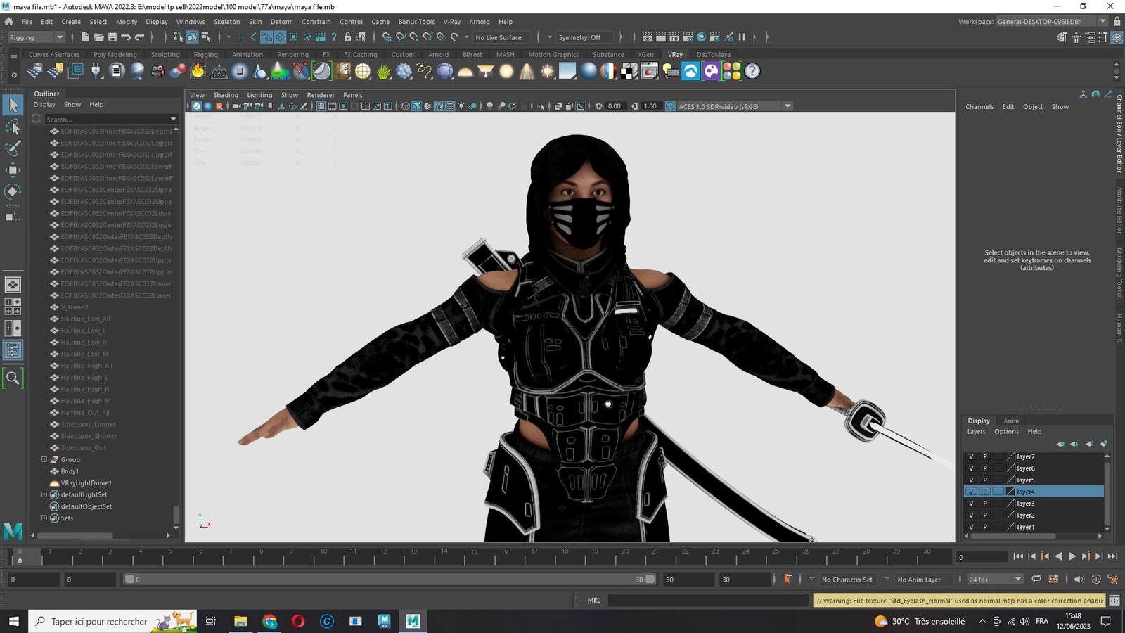Image resolution: width=1125 pixels, height=633 pixels.
Task: Toggle visibility V of layer7
Action: click(x=971, y=456)
